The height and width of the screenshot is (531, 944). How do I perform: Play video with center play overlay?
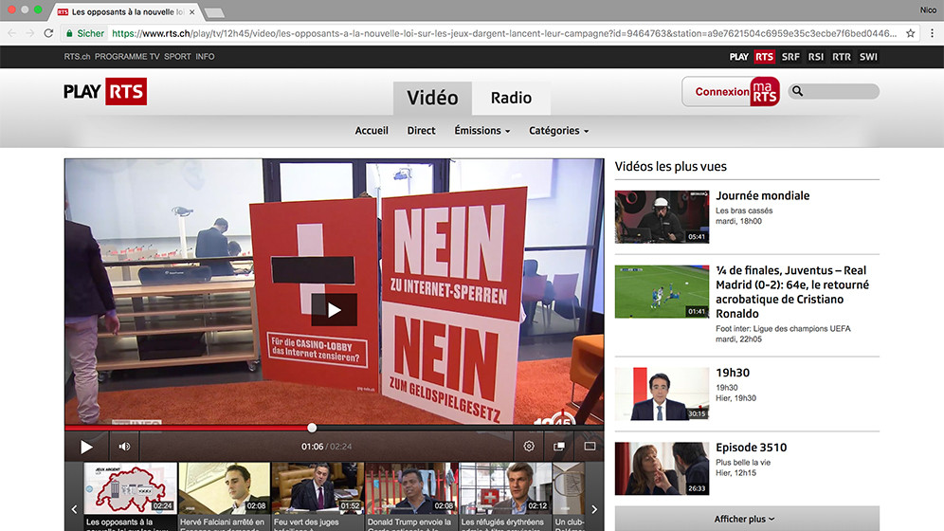coord(335,309)
